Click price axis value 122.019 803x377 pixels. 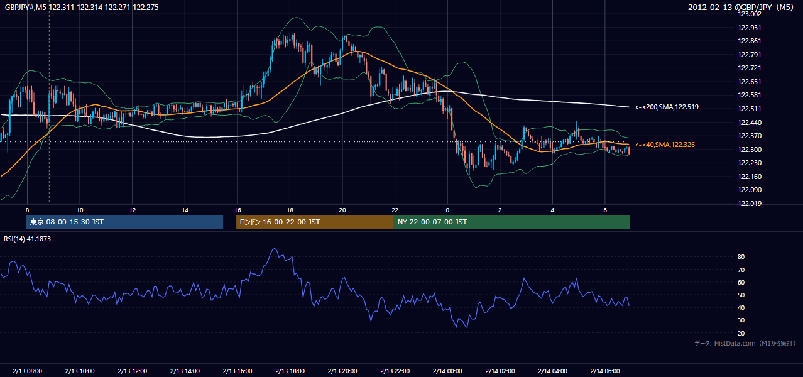click(750, 204)
